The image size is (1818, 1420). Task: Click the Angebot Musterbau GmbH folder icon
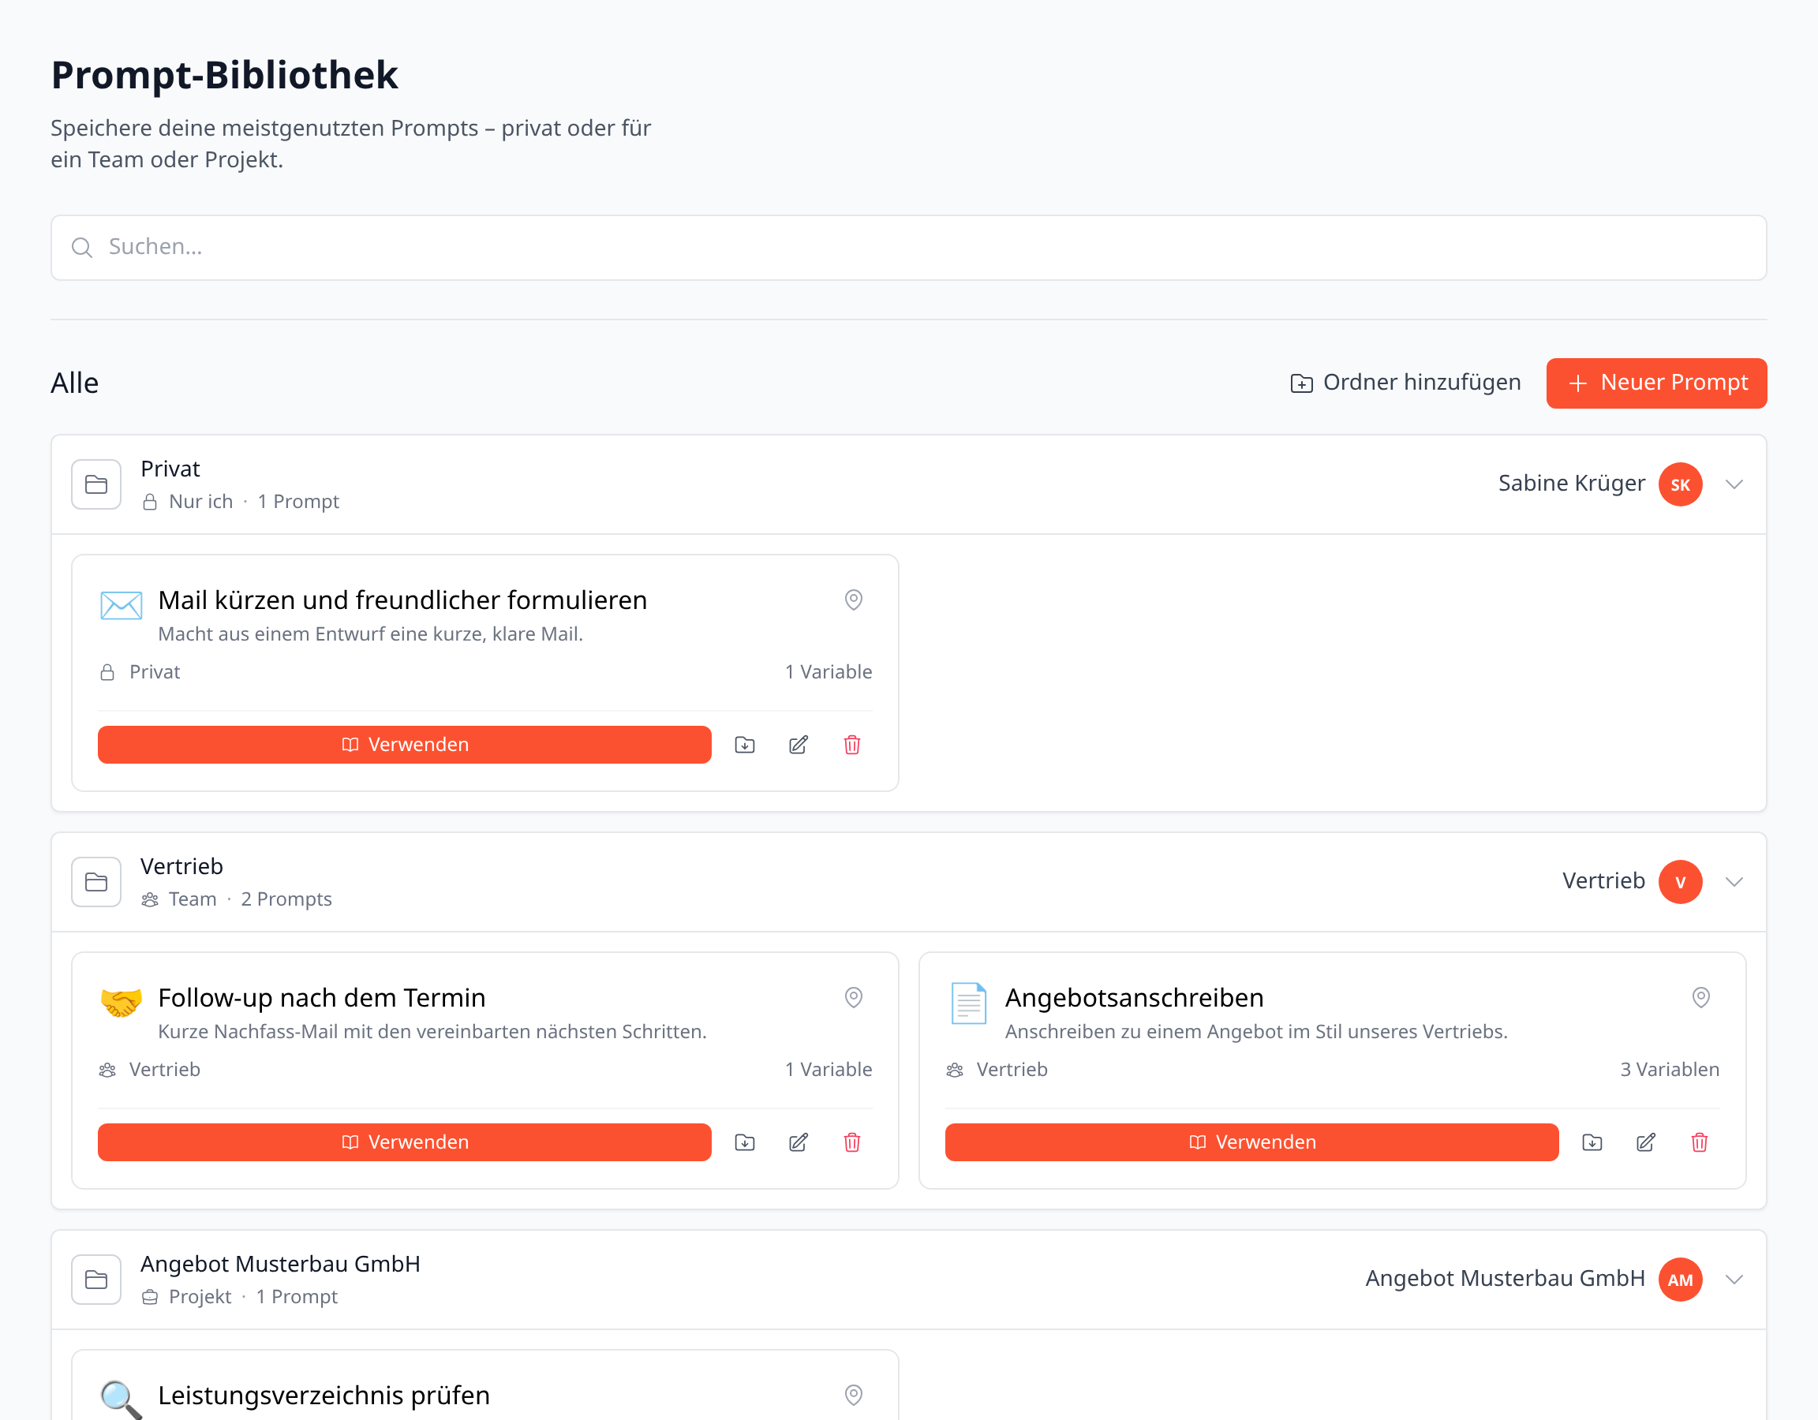tap(96, 1280)
